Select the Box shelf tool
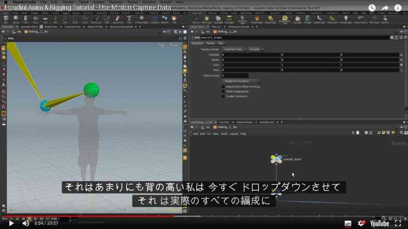The width and height of the screenshot is (408, 229). 6,19
